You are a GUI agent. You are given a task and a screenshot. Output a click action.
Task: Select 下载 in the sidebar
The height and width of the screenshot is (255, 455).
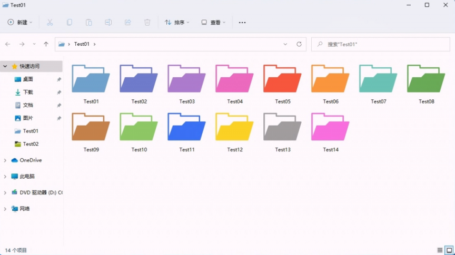[27, 92]
